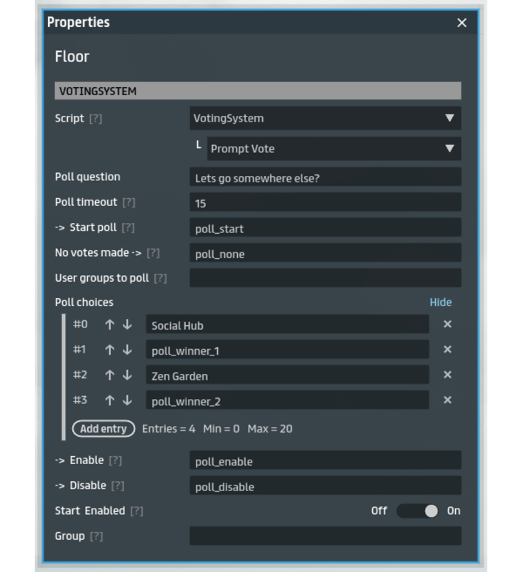Open the VotingSystem script dropdown

pos(325,118)
